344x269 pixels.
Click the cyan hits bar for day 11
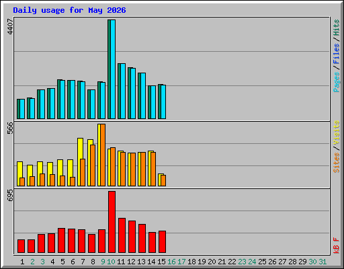coord(123,91)
